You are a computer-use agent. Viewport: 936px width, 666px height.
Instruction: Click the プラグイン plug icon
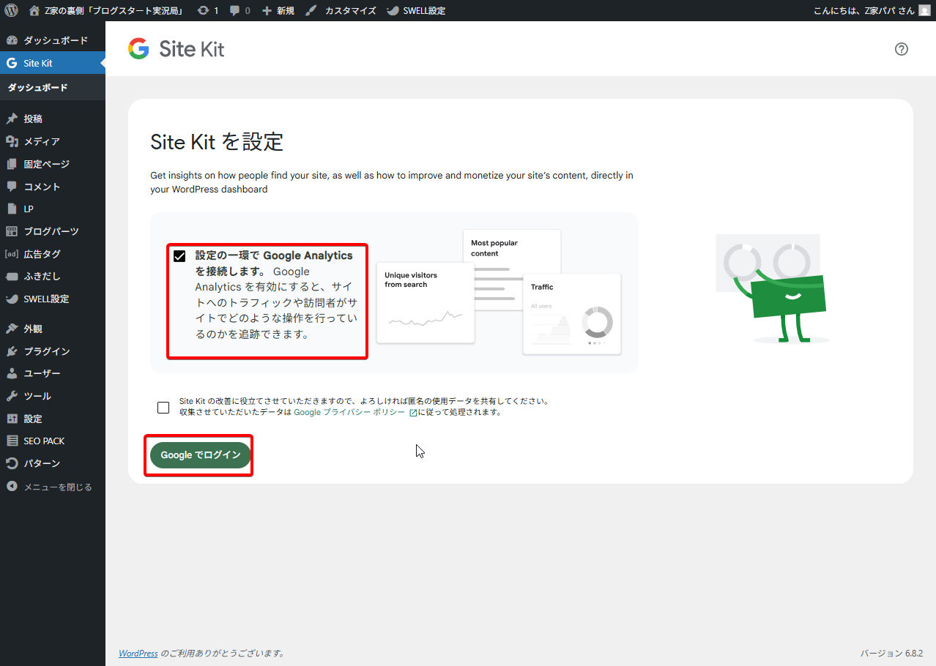point(12,351)
